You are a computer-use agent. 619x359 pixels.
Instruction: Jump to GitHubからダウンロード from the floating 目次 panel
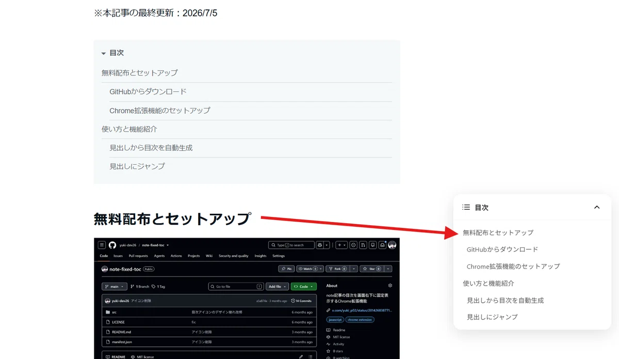click(502, 249)
